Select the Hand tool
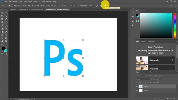 (2, 41)
